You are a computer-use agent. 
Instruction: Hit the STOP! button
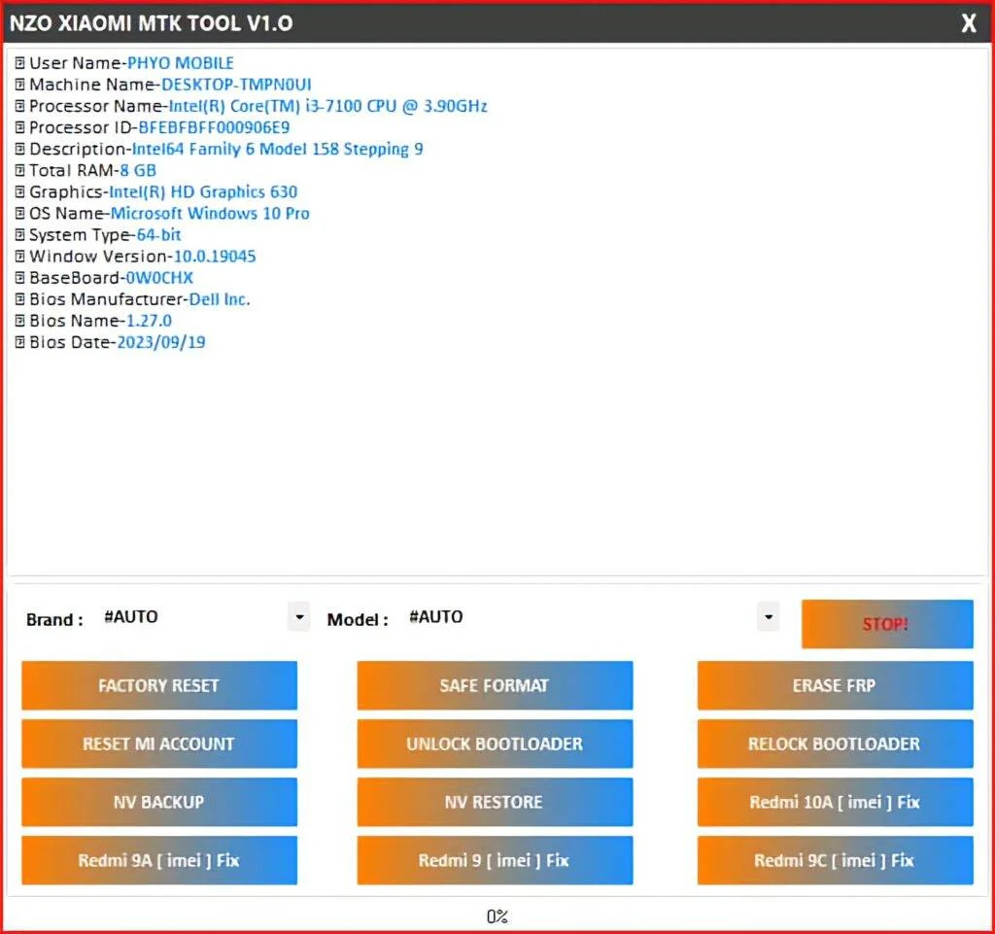point(887,624)
